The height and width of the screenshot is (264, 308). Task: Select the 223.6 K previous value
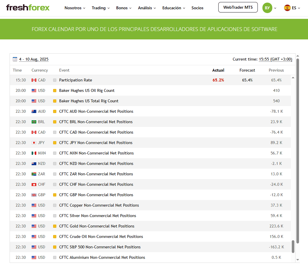click(276, 226)
